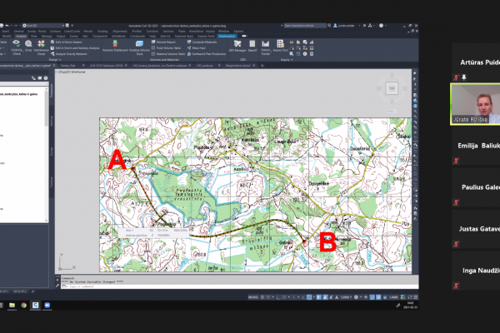The image size is (500, 333).
Task: Click Edit in Storm Sewers
Action: (67, 42)
